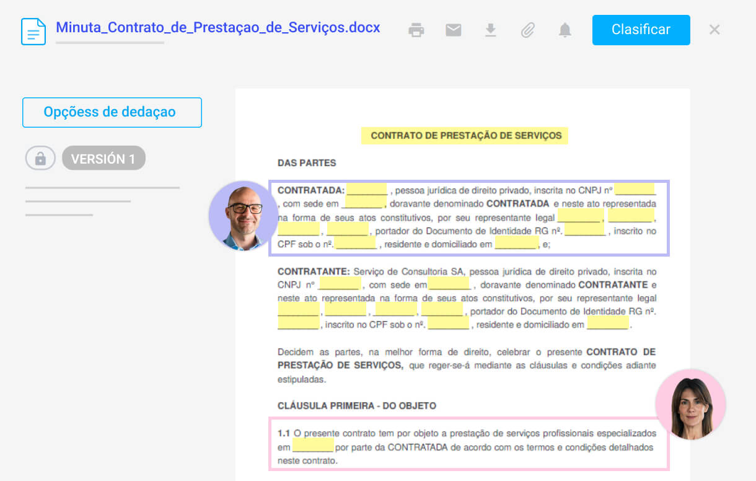Download the contract file

click(490, 30)
